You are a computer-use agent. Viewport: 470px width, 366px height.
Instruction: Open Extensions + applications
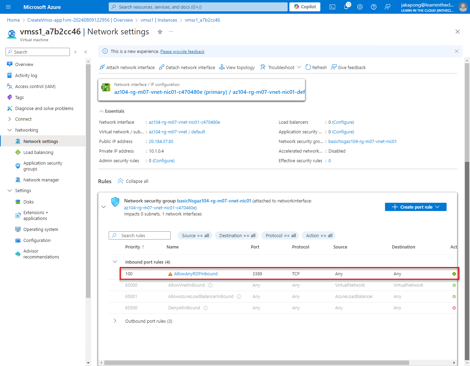[x=36, y=215]
